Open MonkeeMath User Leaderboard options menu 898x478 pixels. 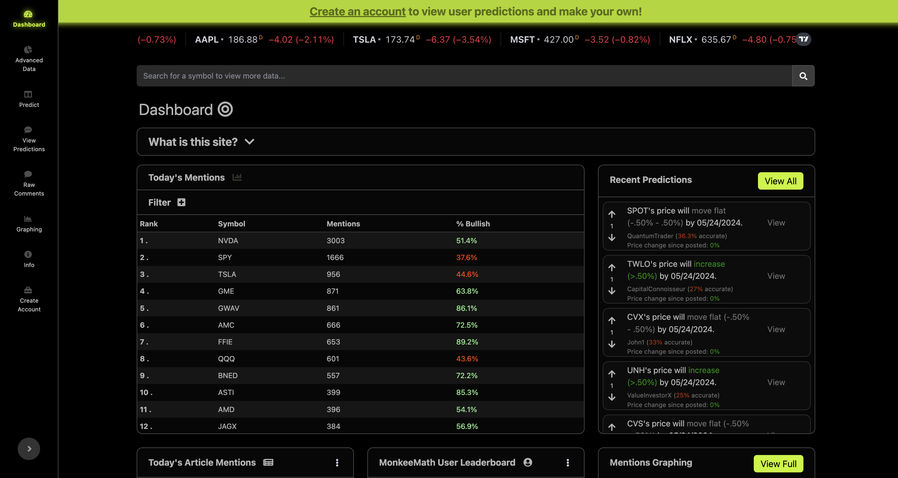click(567, 463)
